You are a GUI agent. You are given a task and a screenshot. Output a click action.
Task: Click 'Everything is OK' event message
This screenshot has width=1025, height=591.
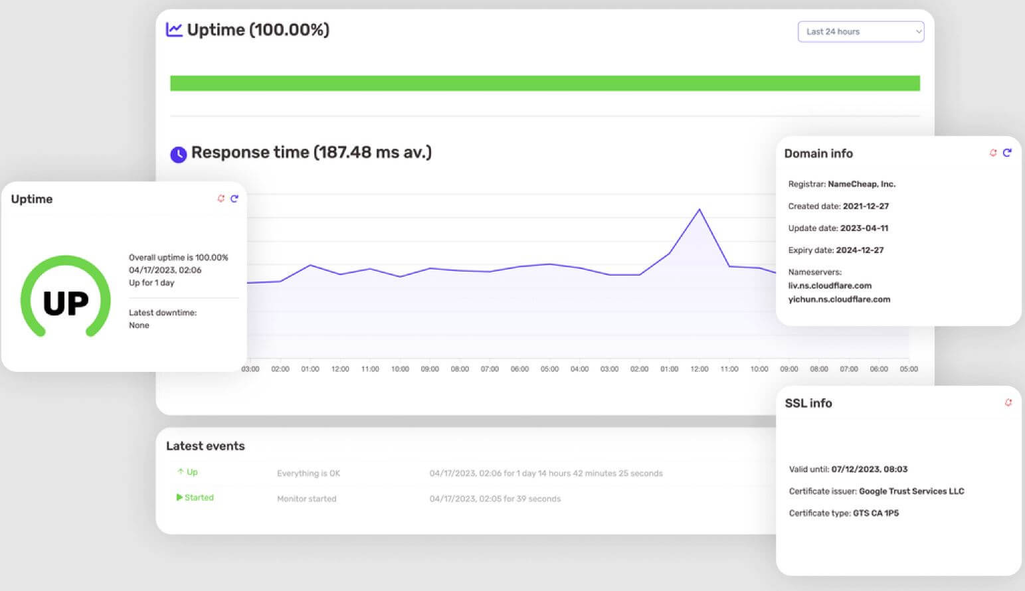(x=308, y=473)
